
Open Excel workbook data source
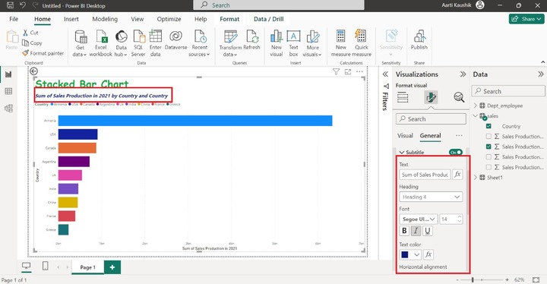(100, 43)
